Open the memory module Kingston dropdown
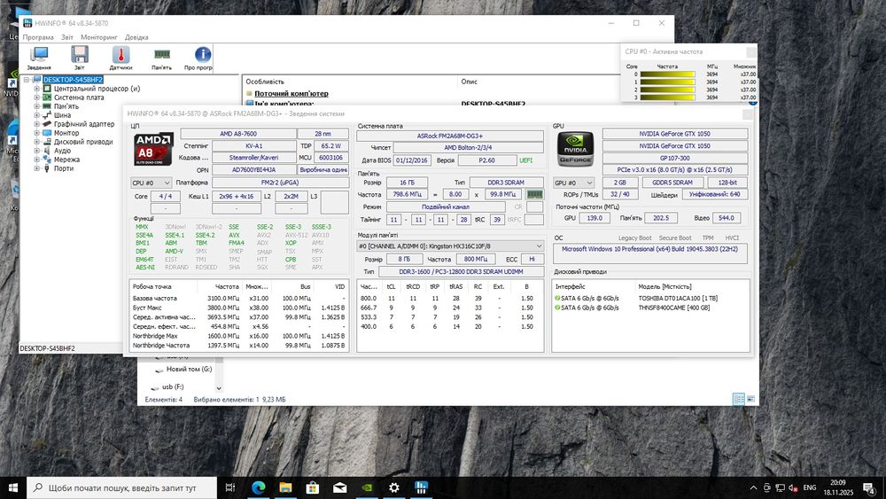The width and height of the screenshot is (886, 499). coord(450,246)
